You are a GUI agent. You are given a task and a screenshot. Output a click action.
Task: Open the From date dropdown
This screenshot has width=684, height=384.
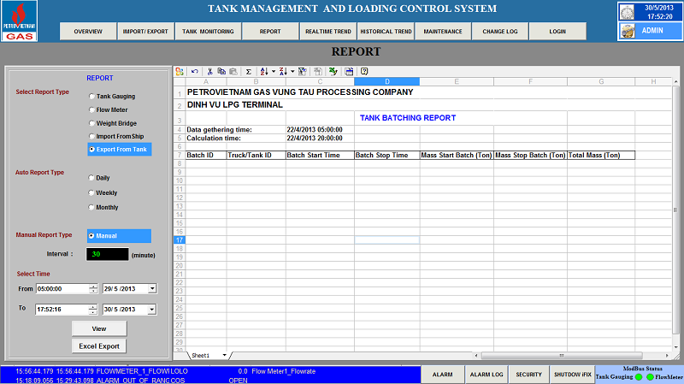coord(152,288)
